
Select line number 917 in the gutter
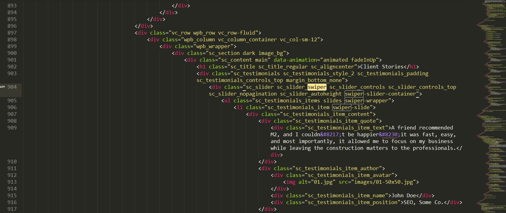(x=12, y=209)
